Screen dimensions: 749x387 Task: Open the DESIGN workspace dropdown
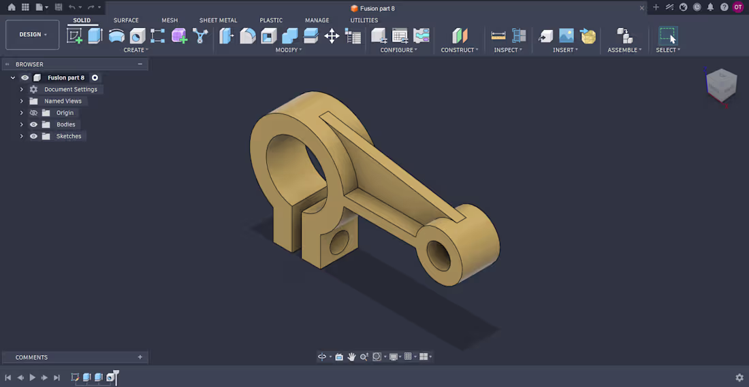33,35
